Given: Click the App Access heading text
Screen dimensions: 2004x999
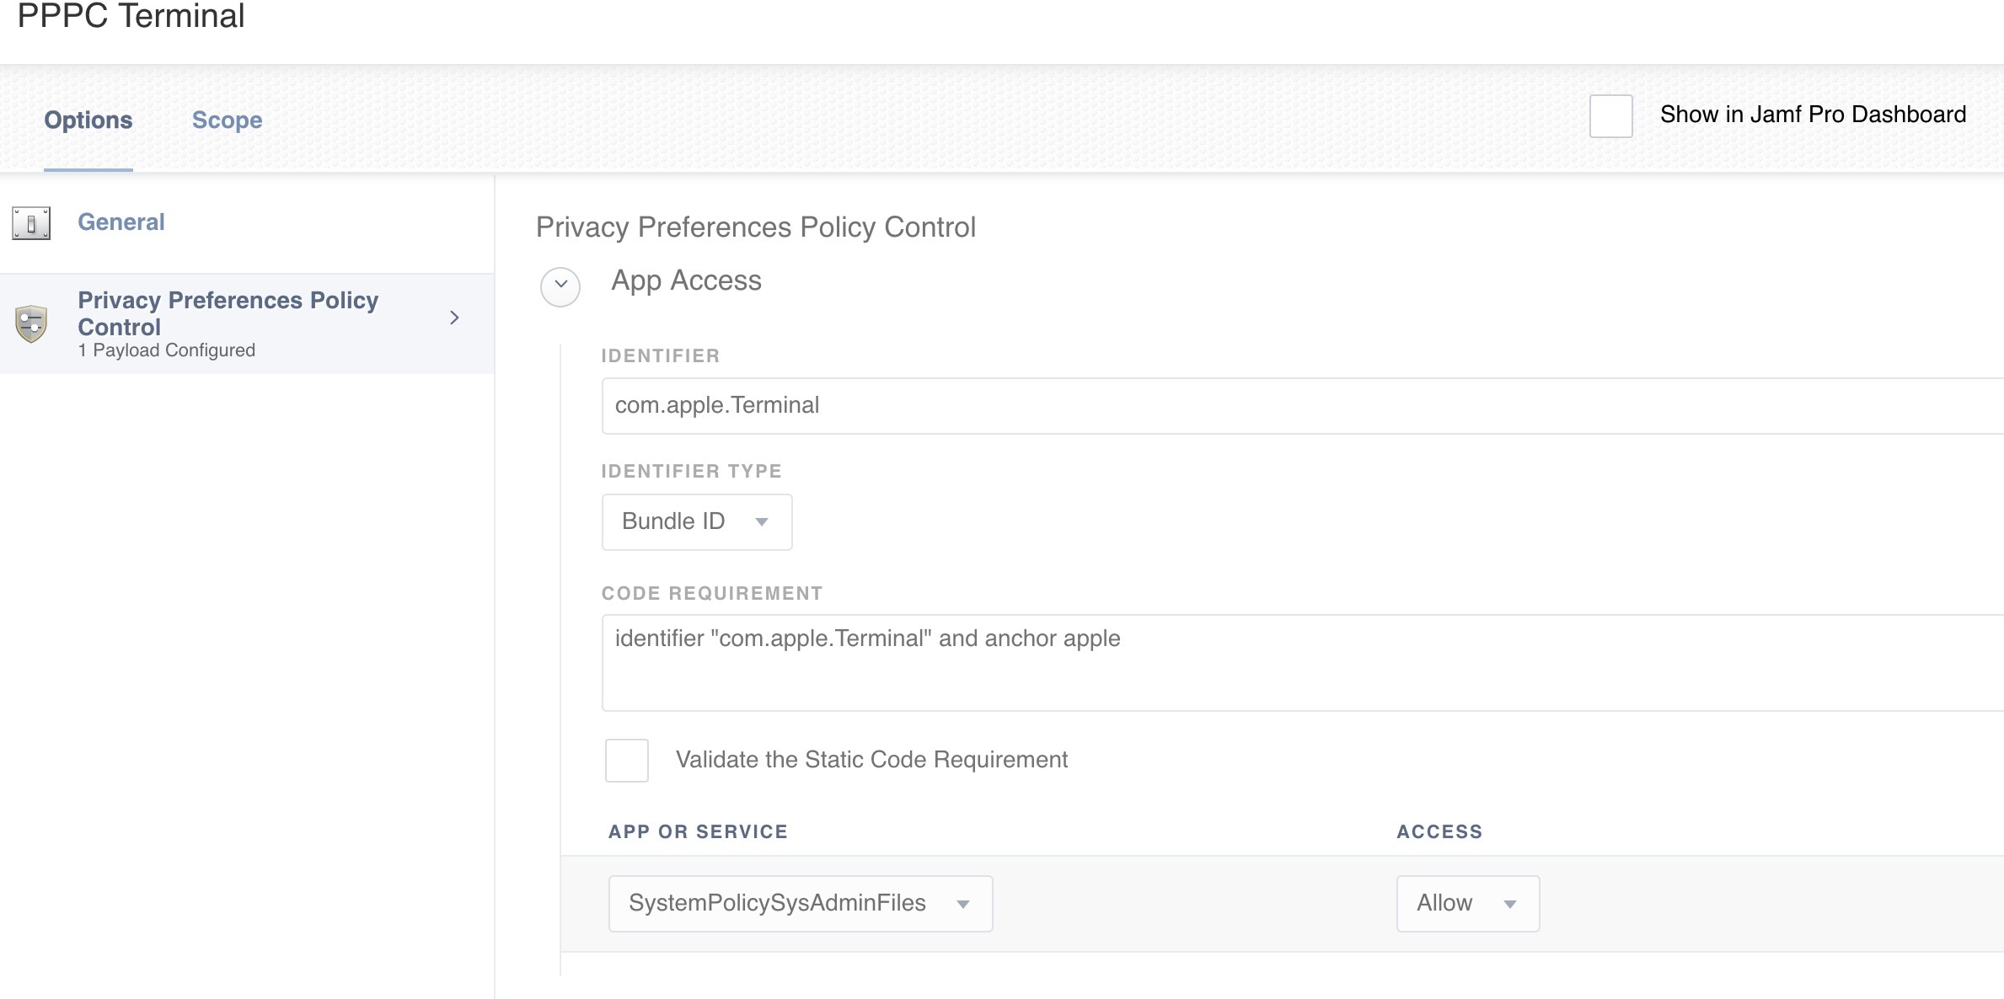Looking at the screenshot, I should pyautogui.click(x=686, y=281).
